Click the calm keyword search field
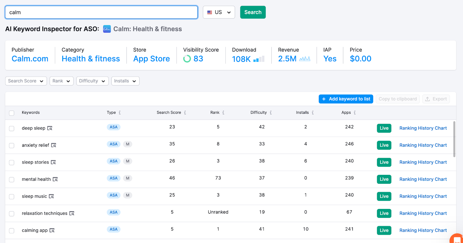This screenshot has width=463, height=243. coord(101,12)
